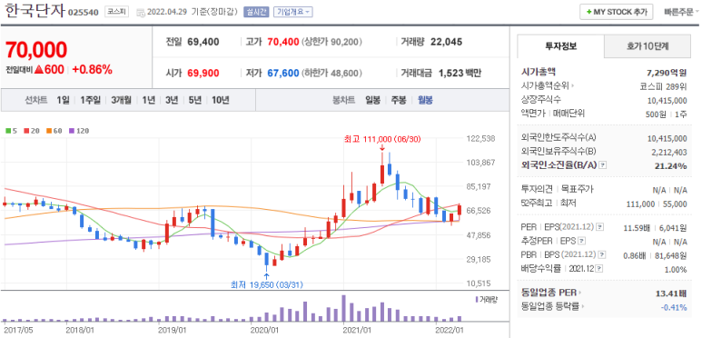Click the 코스피 market badge
This screenshot has width=702, height=338.
(x=118, y=12)
